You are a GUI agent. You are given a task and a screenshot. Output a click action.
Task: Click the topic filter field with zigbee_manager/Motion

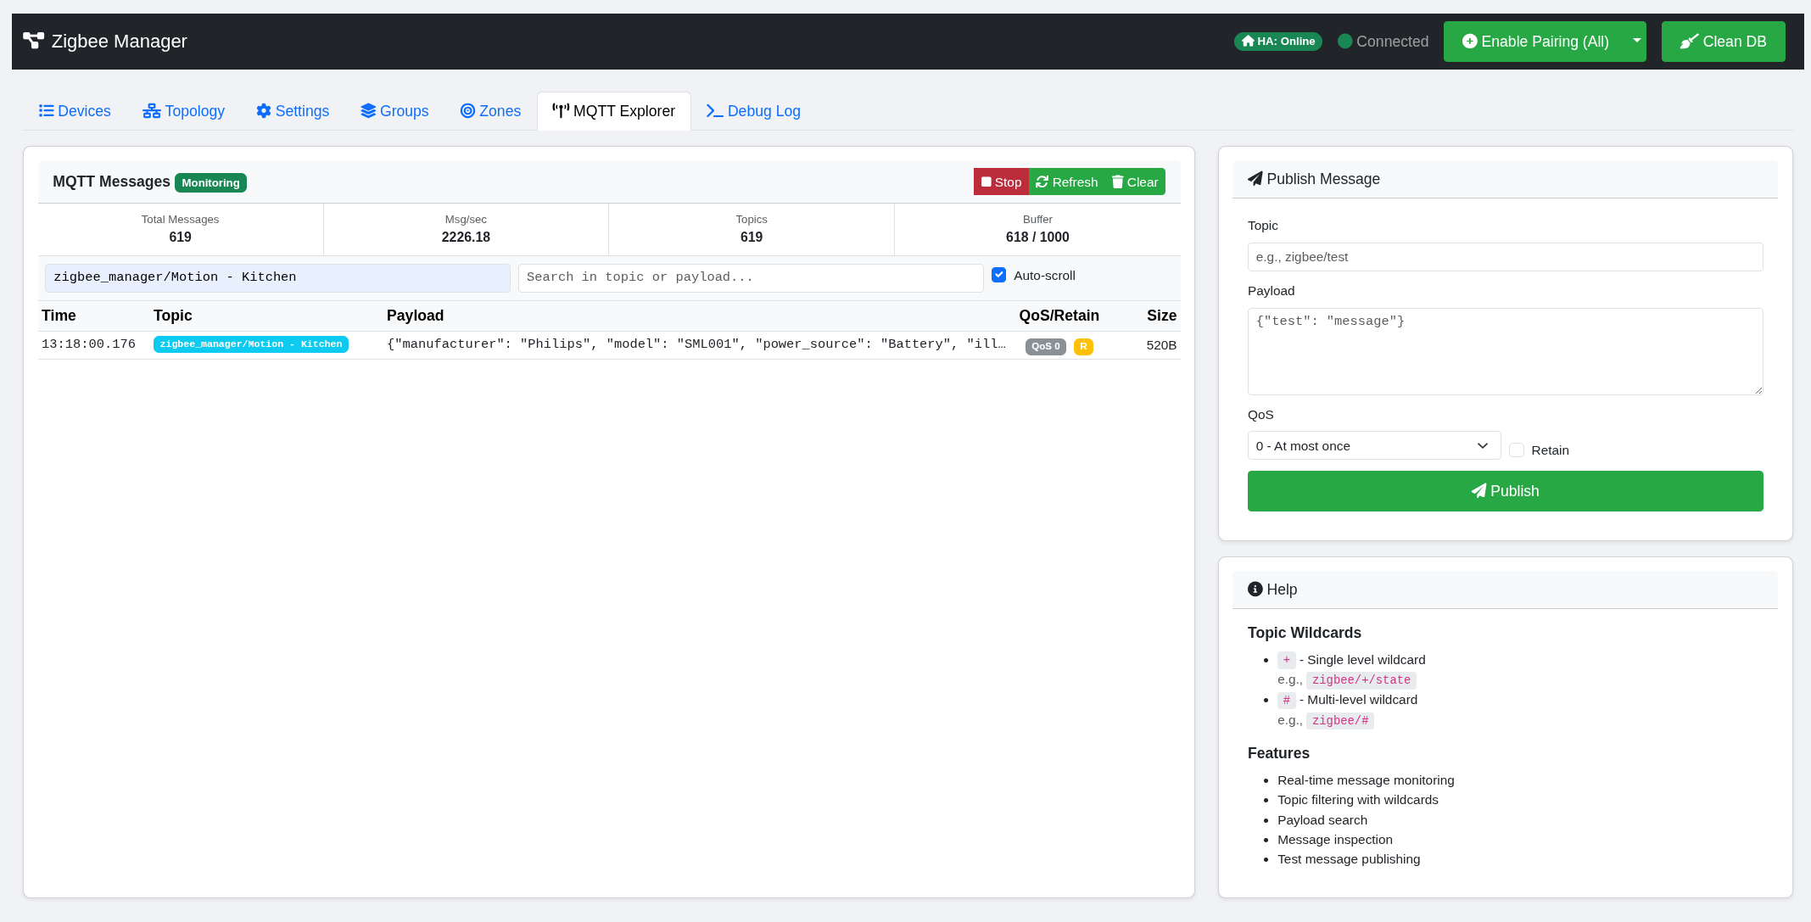click(277, 277)
